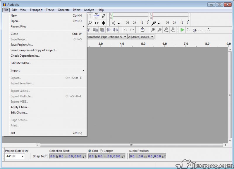Open the View menu
Screen dimensions: 234x169
click(23, 10)
